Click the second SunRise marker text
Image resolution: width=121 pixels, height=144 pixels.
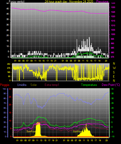[x=77, y=132]
